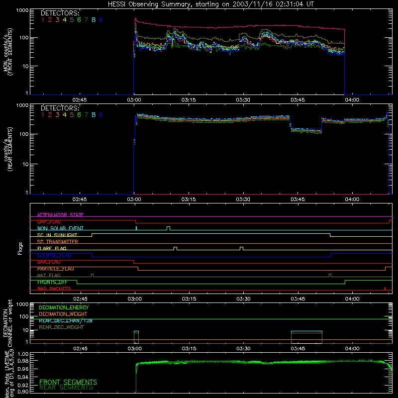Select detector number 5 in front segments legend
The width and height of the screenshot is (398, 398).
tap(72, 20)
